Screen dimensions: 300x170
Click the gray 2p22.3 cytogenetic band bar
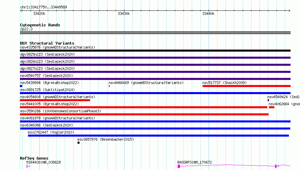(x=155, y=33)
